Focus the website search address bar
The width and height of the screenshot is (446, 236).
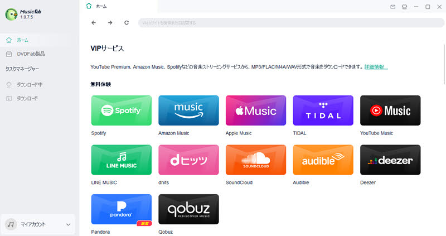(x=291, y=23)
